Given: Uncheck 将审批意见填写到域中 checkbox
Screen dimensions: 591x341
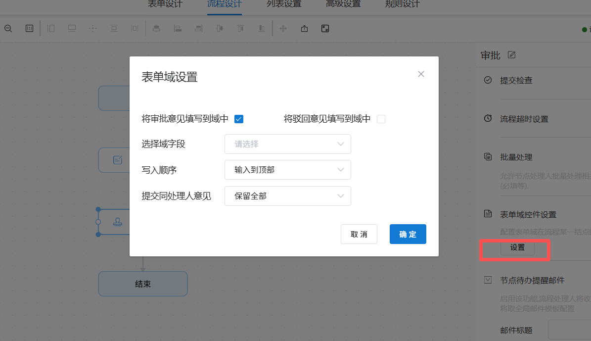Looking at the screenshot, I should [x=238, y=119].
